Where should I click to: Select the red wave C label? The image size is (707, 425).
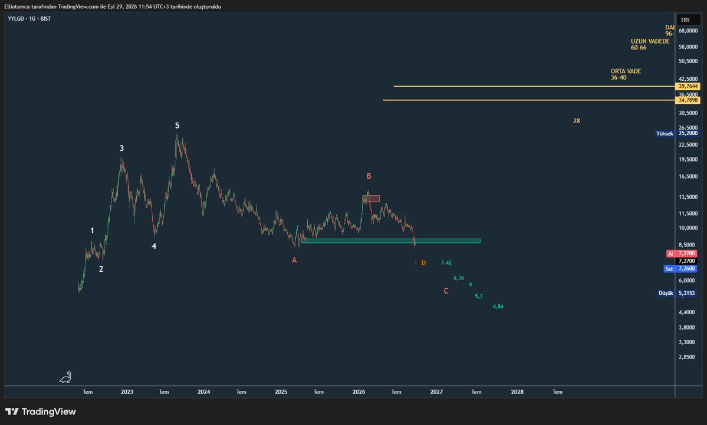(x=446, y=291)
